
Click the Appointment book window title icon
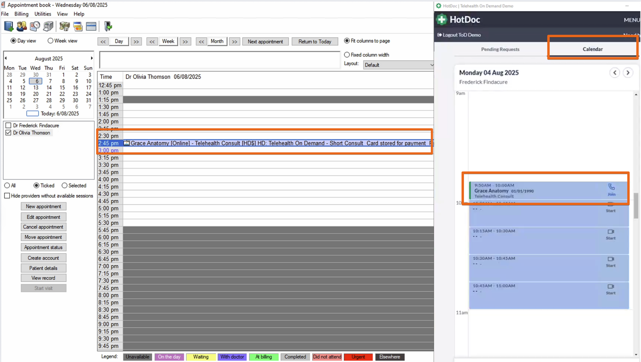(x=3, y=5)
